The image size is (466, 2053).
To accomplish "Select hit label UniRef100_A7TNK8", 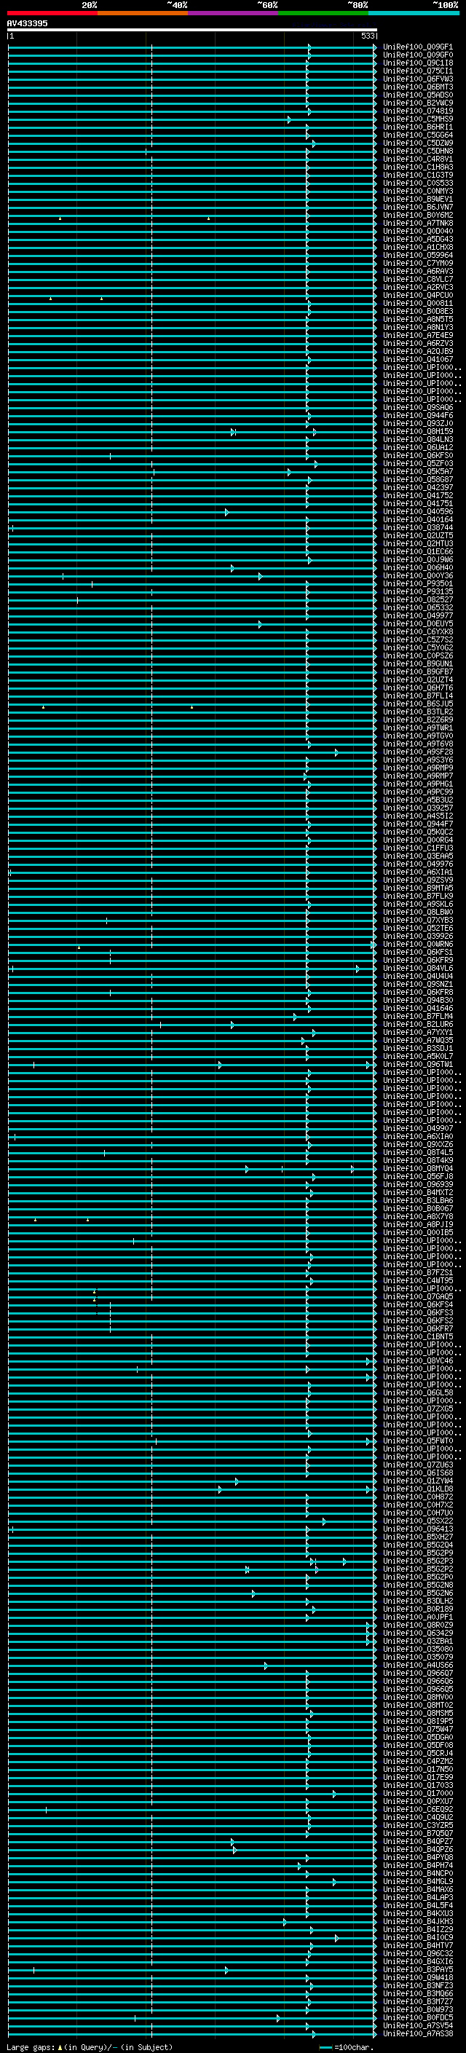I will [x=418, y=223].
